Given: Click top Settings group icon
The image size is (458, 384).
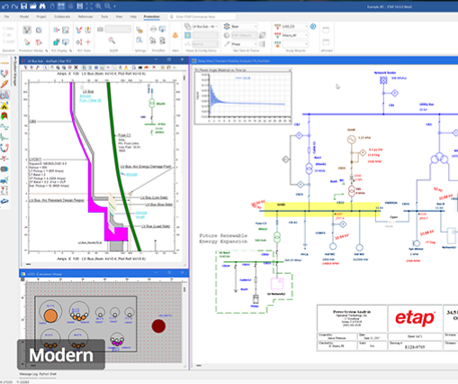Looking at the screenshot, I should click(139, 30).
